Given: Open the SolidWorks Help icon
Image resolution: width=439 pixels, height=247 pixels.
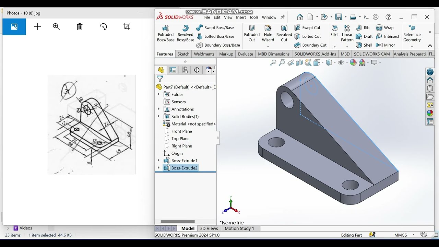Looking at the screenshot, I should click(x=389, y=17).
